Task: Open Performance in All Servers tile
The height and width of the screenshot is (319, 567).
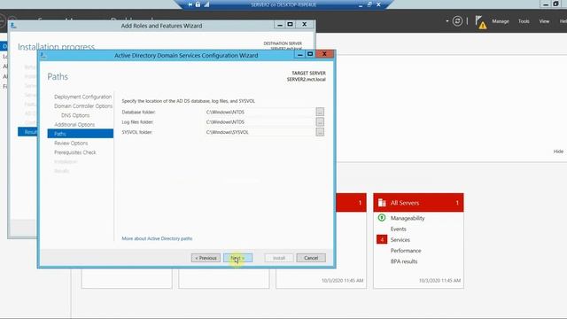Action: [406, 251]
